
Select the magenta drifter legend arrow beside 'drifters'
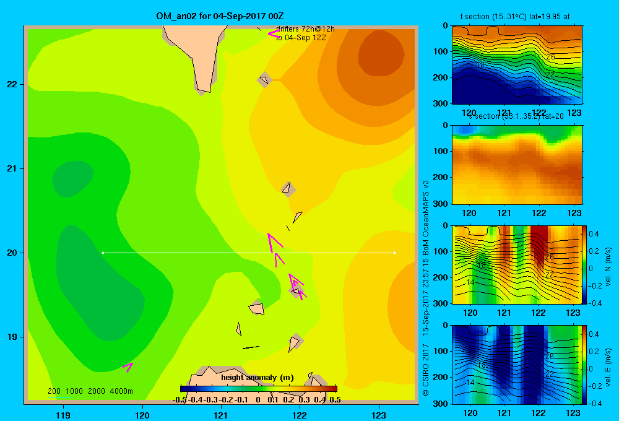pyautogui.click(x=273, y=33)
